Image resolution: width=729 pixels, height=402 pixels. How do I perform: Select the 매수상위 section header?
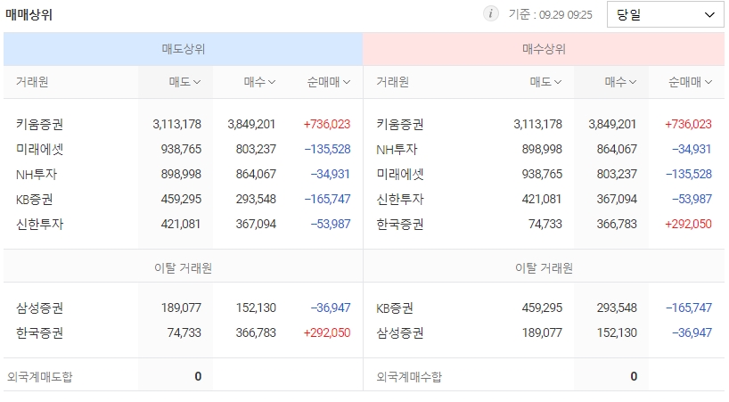pos(544,49)
